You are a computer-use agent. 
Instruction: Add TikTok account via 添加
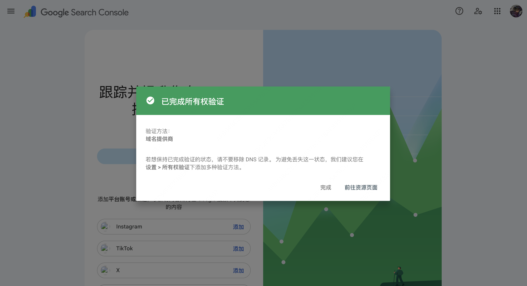[x=238, y=249]
